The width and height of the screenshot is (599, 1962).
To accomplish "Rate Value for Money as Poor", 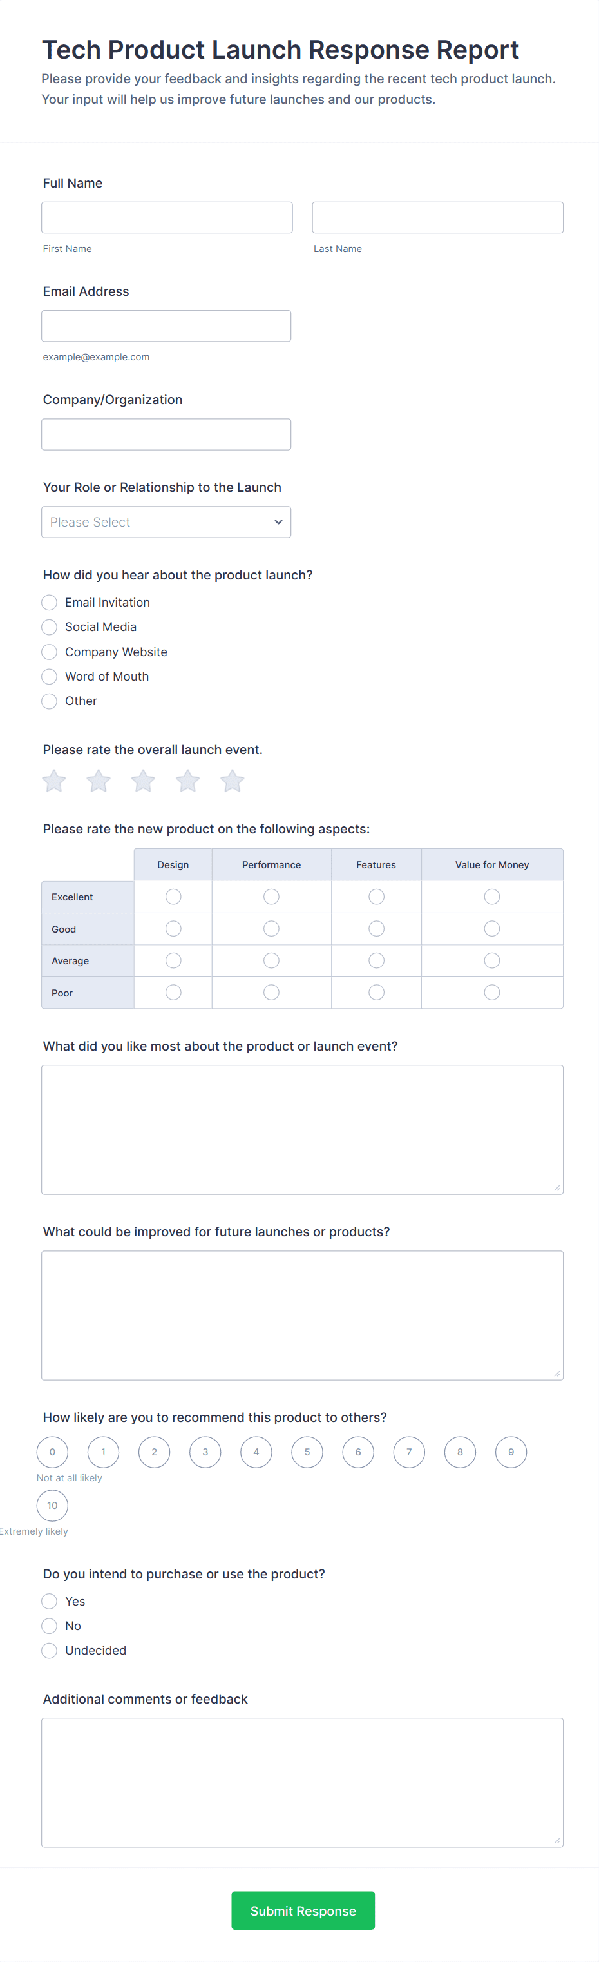I will tap(491, 993).
